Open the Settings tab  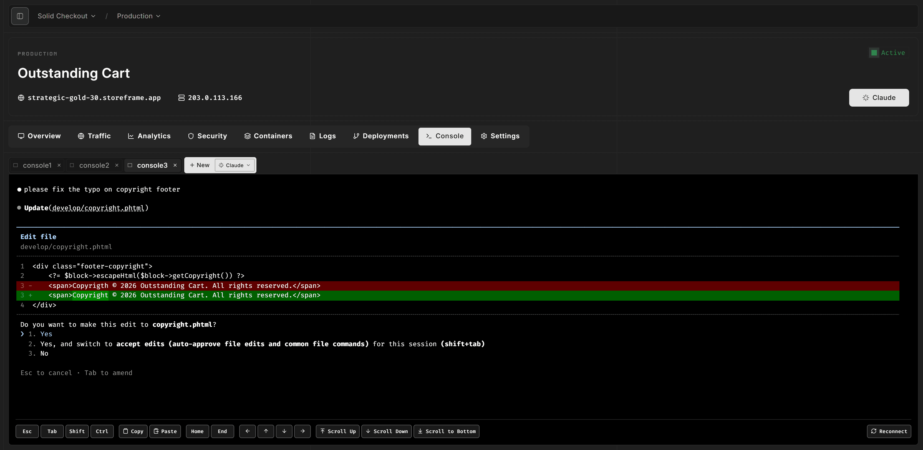coord(500,136)
